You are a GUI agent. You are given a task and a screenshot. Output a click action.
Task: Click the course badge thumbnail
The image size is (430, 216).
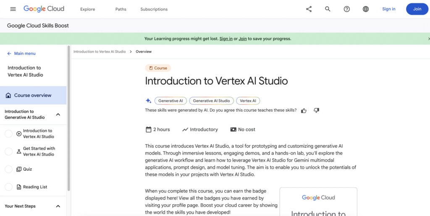(318, 202)
